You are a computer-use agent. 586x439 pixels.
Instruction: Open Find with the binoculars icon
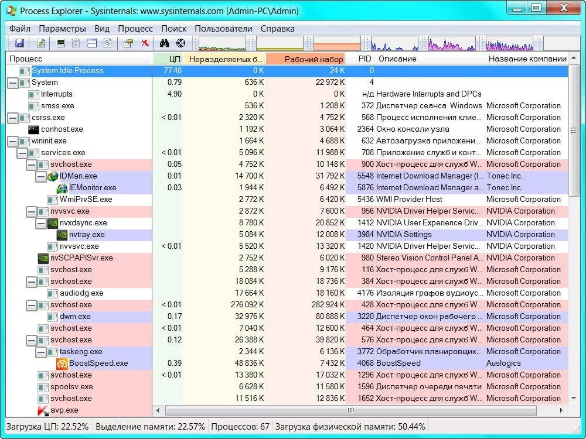pyautogui.click(x=165, y=43)
